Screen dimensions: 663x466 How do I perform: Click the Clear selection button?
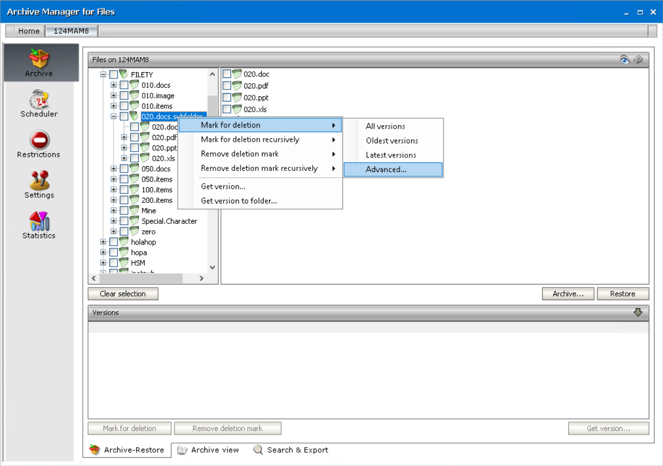pos(123,294)
